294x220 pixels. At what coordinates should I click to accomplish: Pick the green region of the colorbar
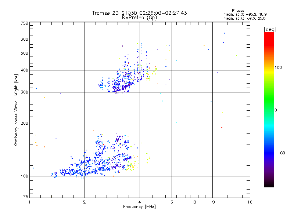point(269,99)
